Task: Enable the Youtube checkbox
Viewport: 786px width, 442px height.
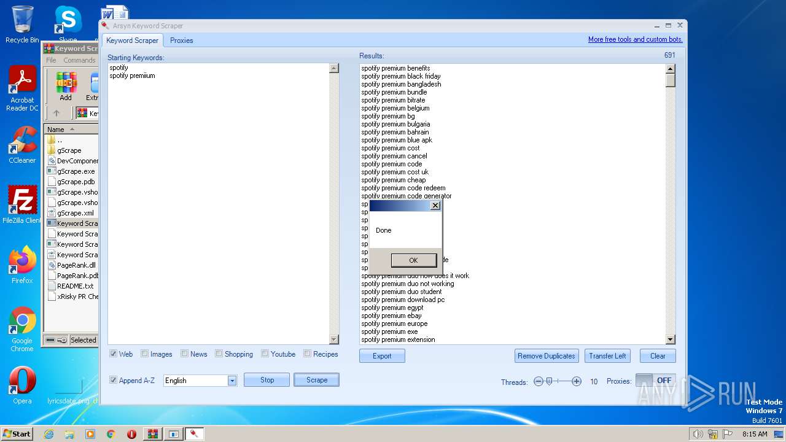Action: click(265, 354)
